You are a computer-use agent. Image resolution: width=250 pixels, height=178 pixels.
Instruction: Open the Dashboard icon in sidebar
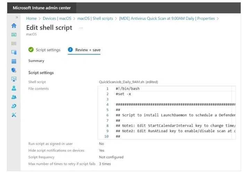[14, 34]
